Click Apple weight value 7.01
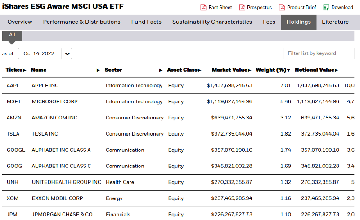 click(286, 85)
